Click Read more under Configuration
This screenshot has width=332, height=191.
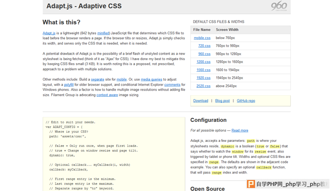239,130
